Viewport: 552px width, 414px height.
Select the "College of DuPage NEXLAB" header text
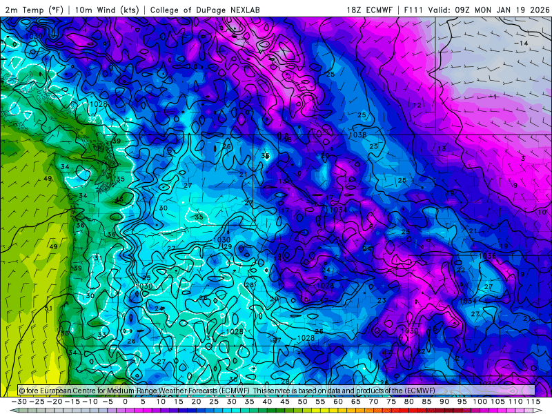205,10
